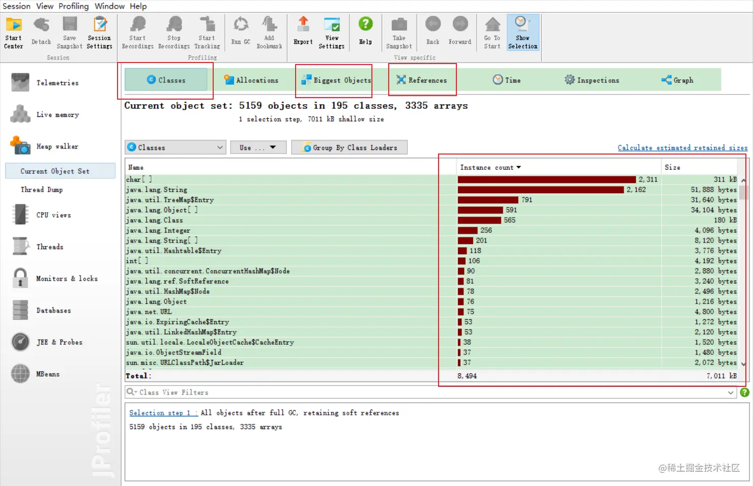This screenshot has width=753, height=486.
Task: Switch to the References view tab
Action: 422,80
